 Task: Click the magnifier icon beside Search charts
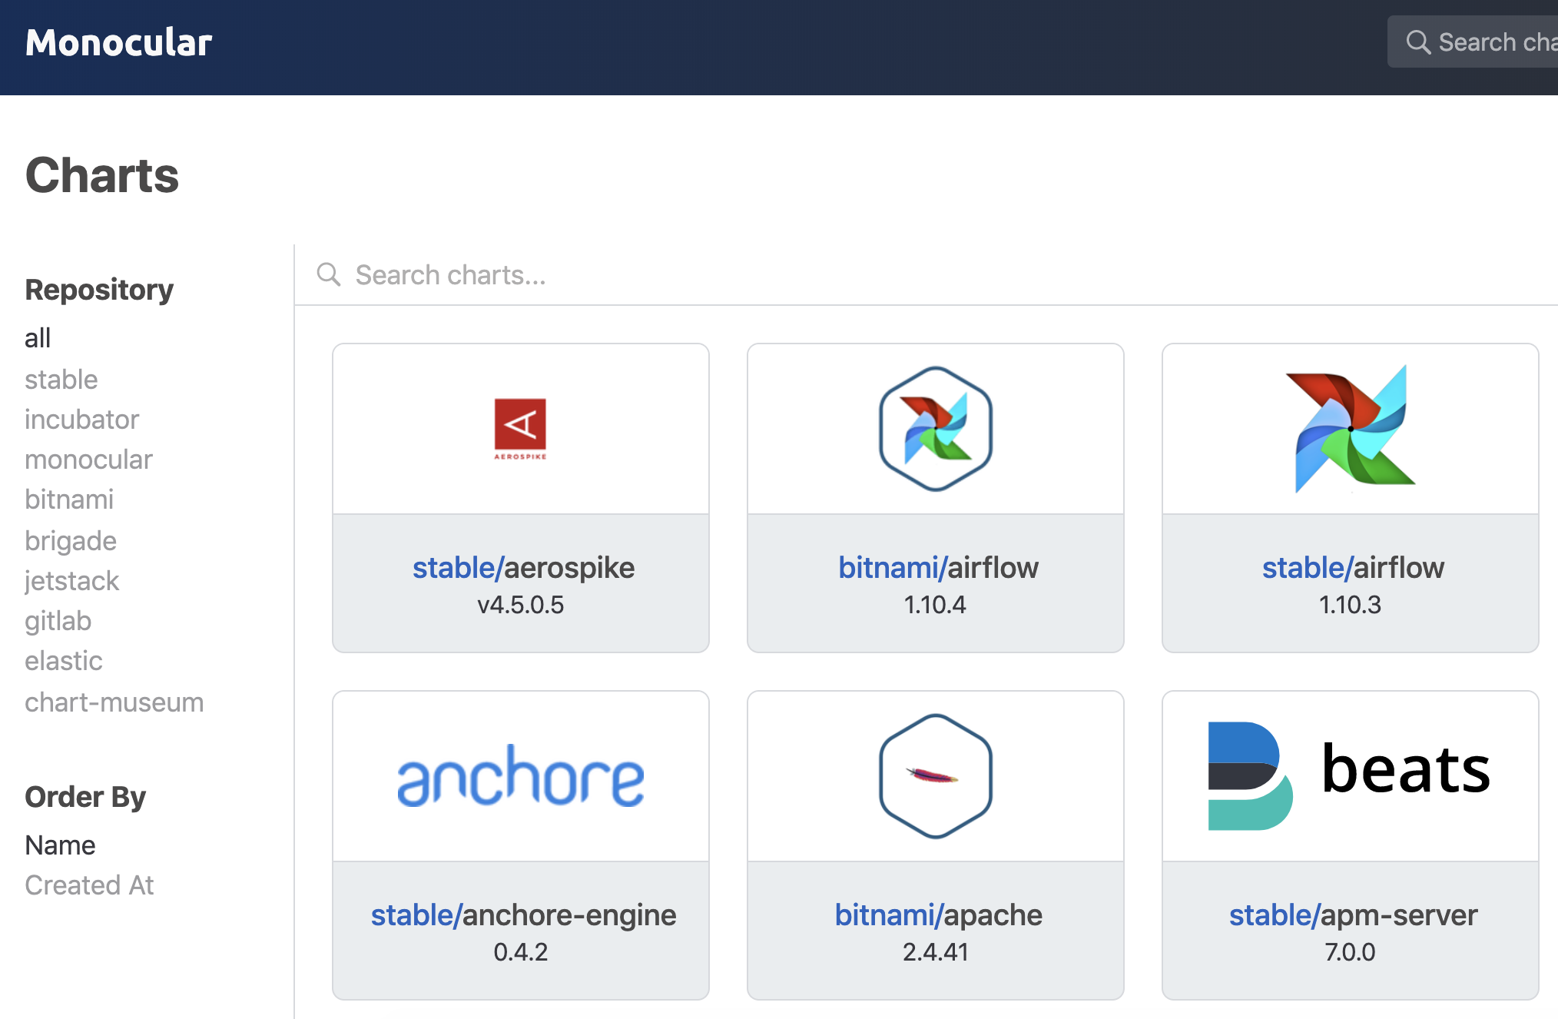click(x=329, y=274)
